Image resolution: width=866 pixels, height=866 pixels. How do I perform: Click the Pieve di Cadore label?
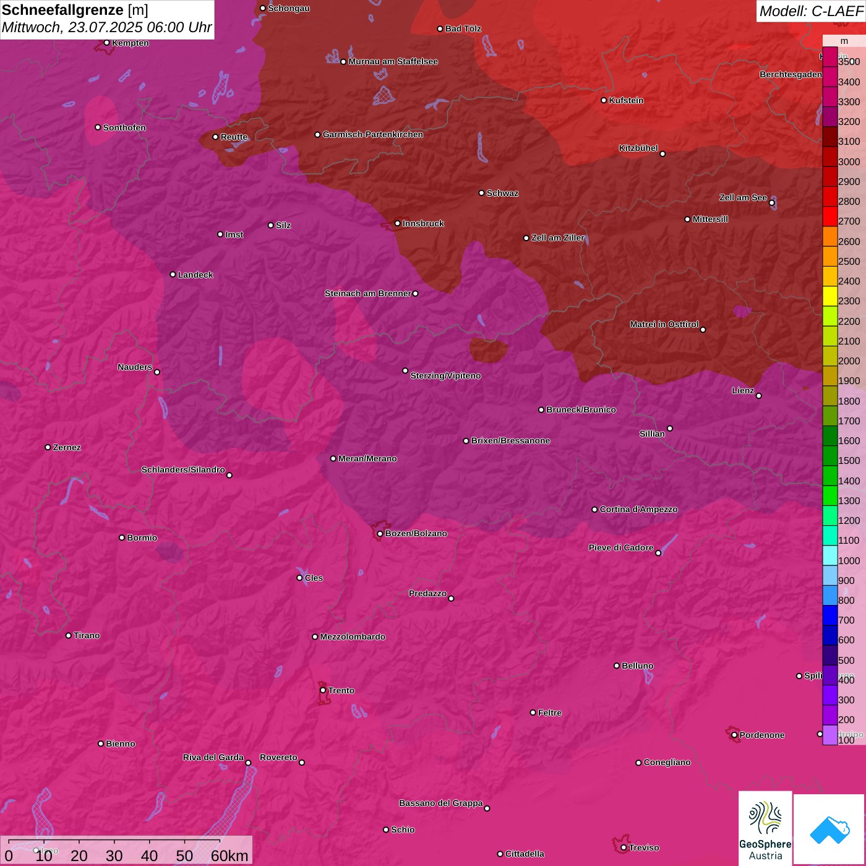(621, 547)
